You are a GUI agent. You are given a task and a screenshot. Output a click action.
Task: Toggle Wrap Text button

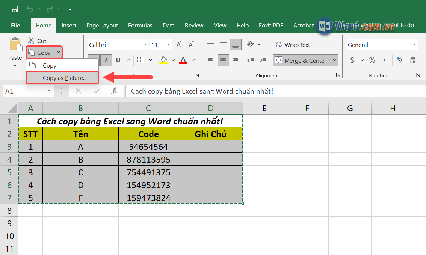coord(293,45)
